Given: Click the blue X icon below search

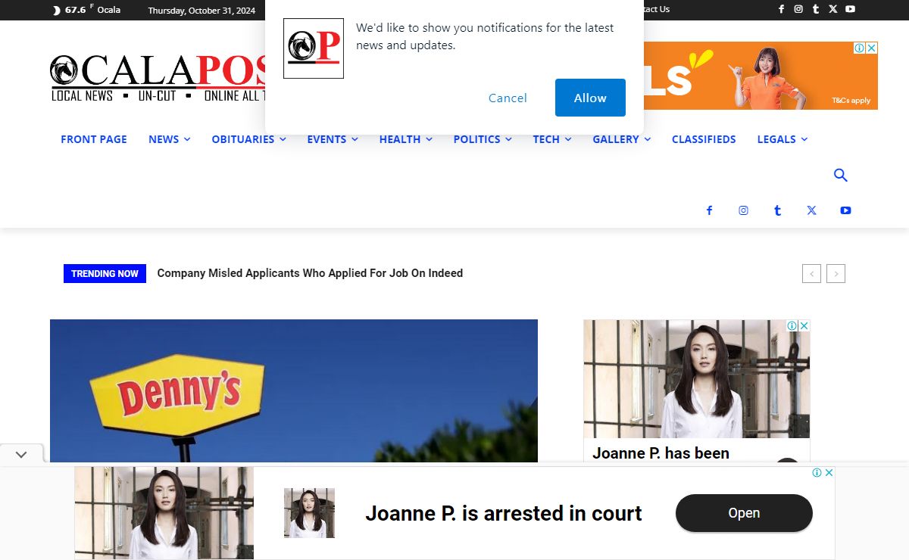Looking at the screenshot, I should pyautogui.click(x=811, y=210).
